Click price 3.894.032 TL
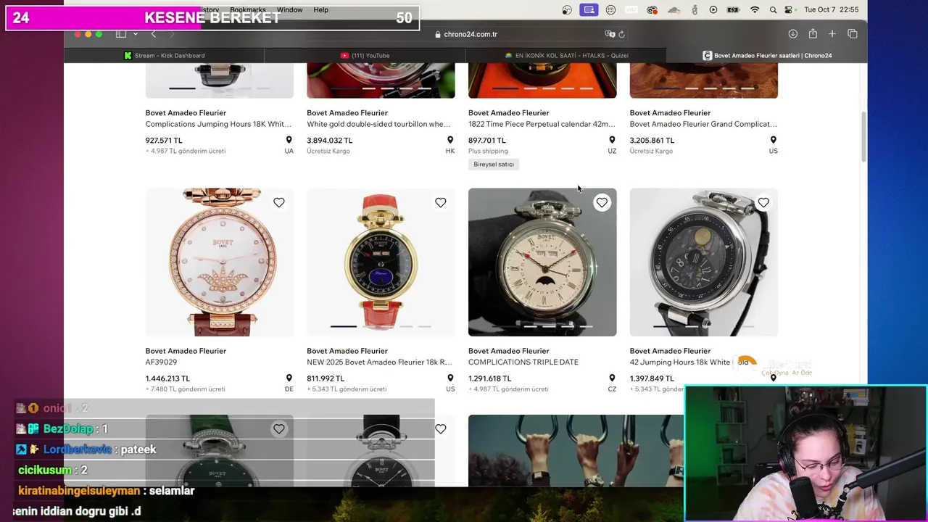Image resolution: width=928 pixels, height=522 pixels. 330,141
